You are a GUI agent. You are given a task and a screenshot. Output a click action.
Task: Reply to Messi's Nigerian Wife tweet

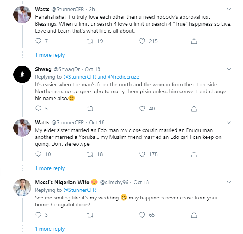click(38, 215)
